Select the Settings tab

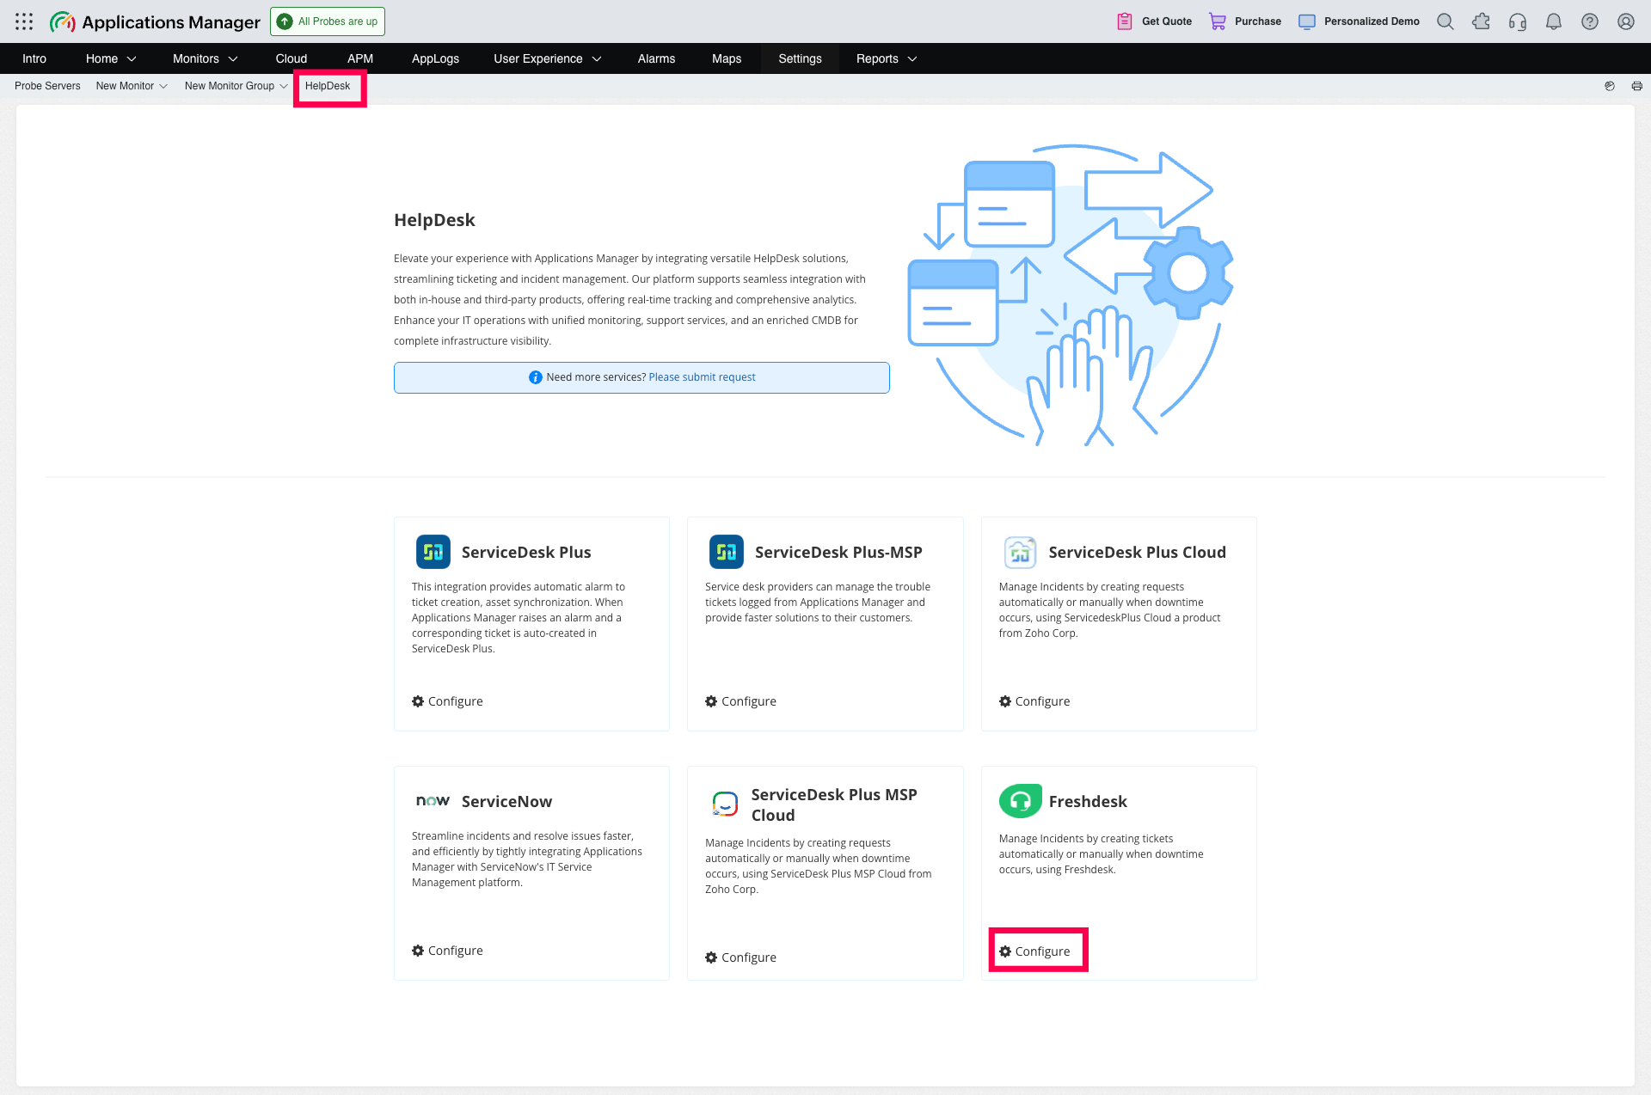click(x=800, y=58)
